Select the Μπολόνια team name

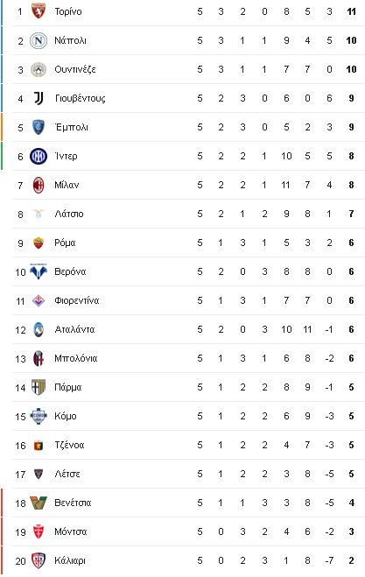coord(76,358)
